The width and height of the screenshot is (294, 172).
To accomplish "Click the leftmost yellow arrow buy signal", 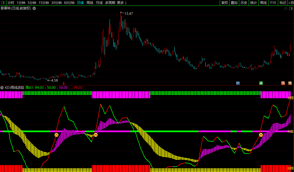I will coord(56,135).
